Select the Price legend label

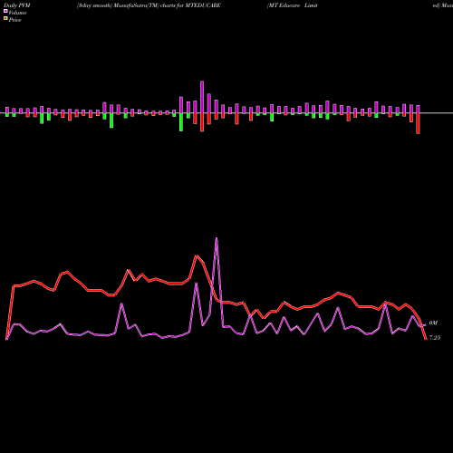pos(14,20)
